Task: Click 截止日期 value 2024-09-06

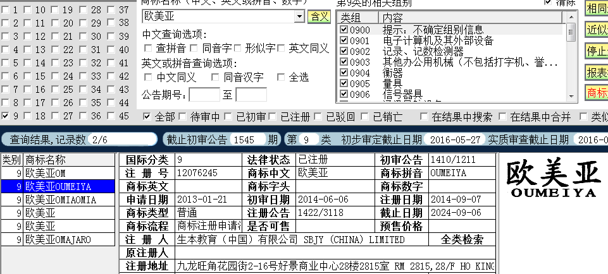Action: point(456,213)
